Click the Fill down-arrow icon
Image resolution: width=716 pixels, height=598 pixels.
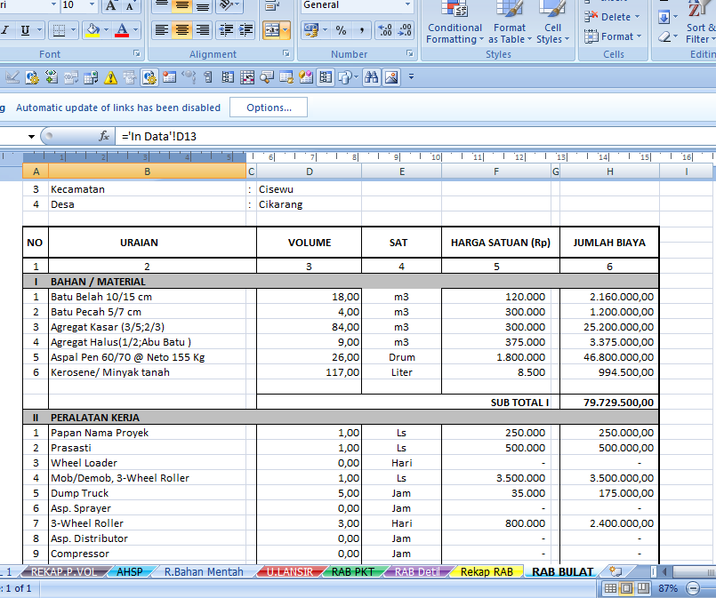pyautogui.click(x=664, y=18)
